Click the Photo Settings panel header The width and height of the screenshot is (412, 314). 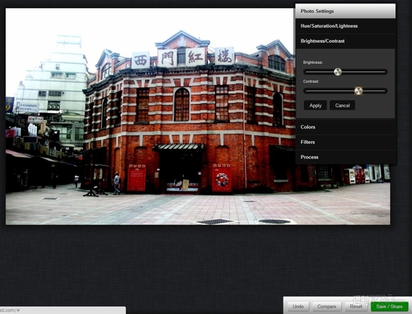point(345,11)
